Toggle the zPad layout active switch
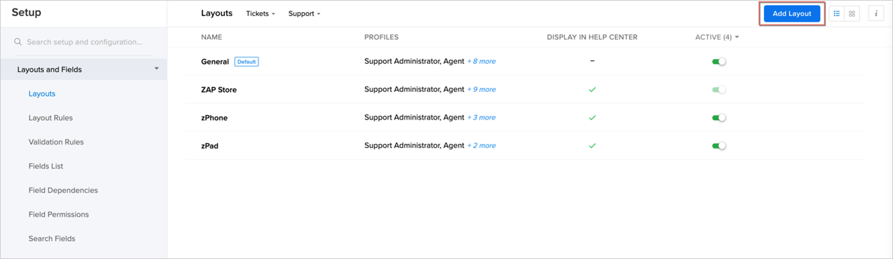The width and height of the screenshot is (893, 259). (x=719, y=146)
